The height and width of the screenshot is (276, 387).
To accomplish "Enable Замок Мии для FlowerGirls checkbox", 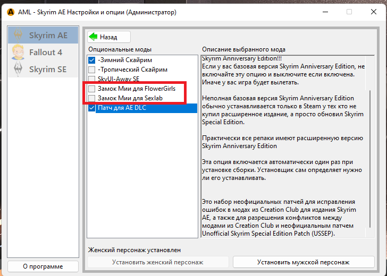I will point(92,89).
